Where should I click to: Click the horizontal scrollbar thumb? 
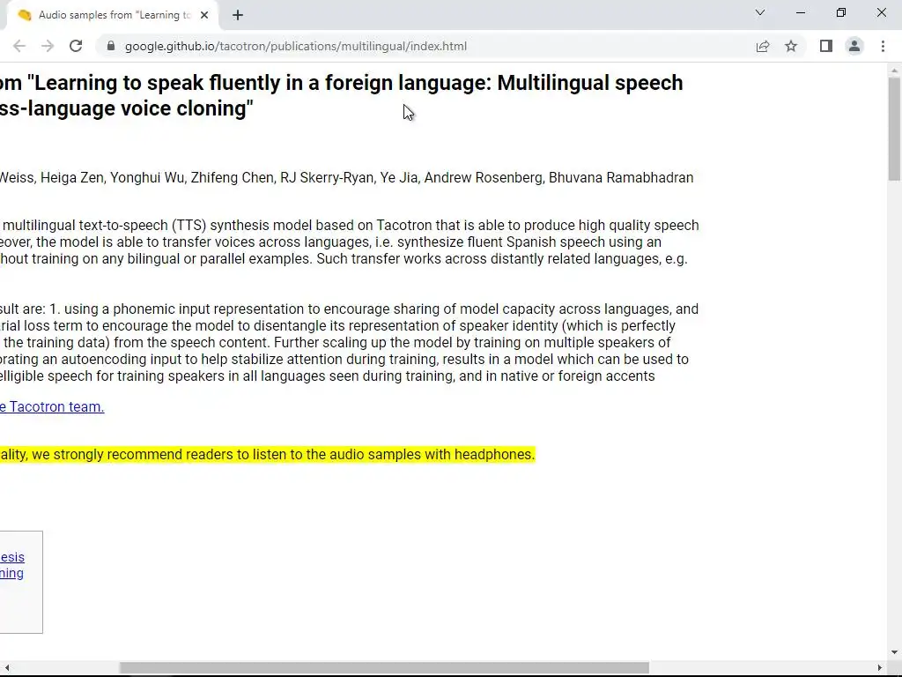pos(384,668)
